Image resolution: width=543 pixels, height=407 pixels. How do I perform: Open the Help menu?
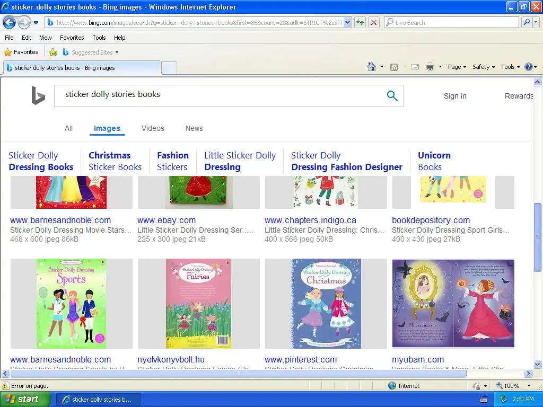(x=120, y=38)
